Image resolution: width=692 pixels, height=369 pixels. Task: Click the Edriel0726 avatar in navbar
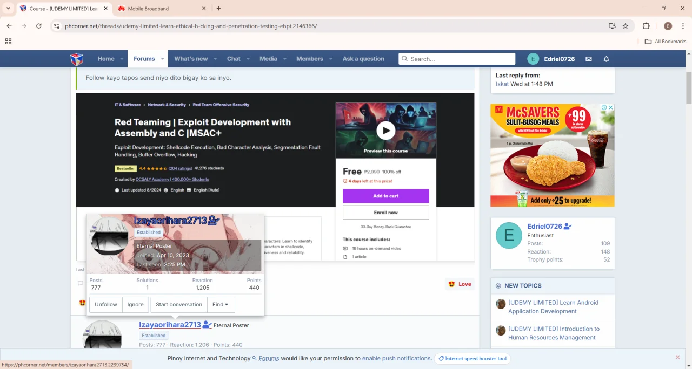click(533, 59)
